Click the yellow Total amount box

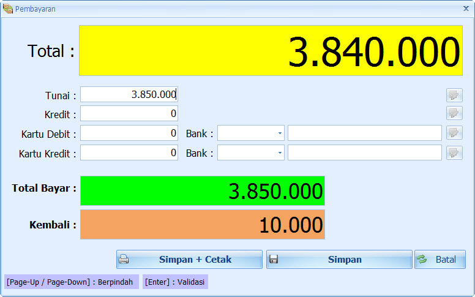tap(271, 51)
